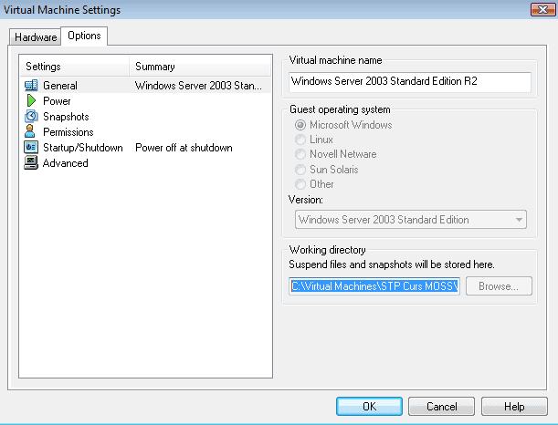Edit the virtual machine name field
558x425 pixels.
pos(410,81)
